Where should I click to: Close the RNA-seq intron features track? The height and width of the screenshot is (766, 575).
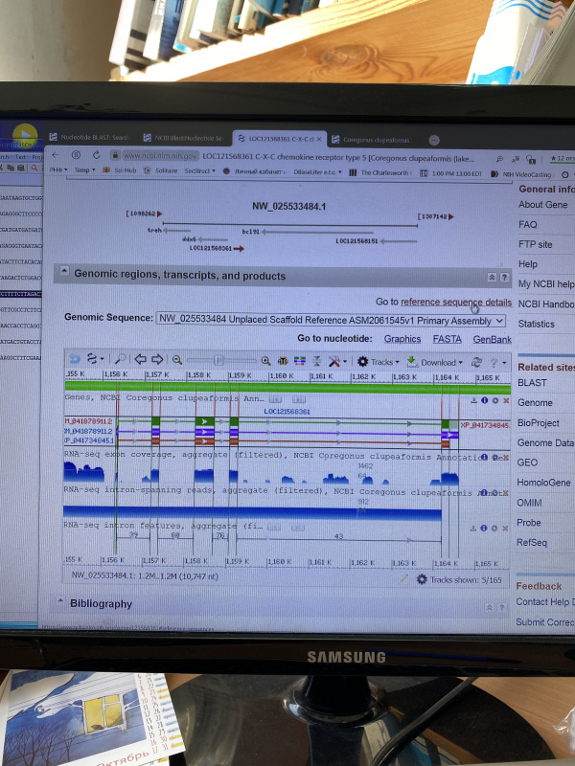(x=506, y=528)
